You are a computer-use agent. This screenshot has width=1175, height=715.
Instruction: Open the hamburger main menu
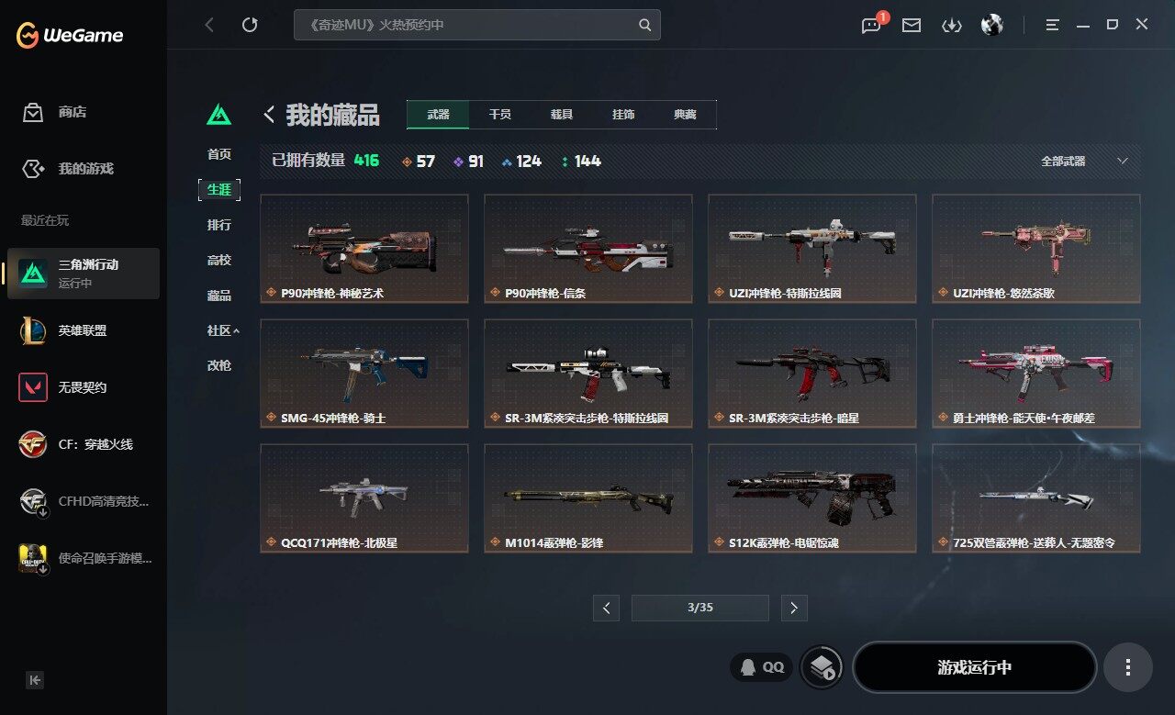pyautogui.click(x=1052, y=25)
